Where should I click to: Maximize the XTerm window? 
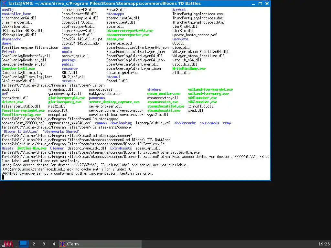pos(260,4)
